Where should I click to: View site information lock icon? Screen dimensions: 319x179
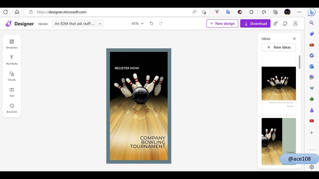pyautogui.click(x=31, y=12)
